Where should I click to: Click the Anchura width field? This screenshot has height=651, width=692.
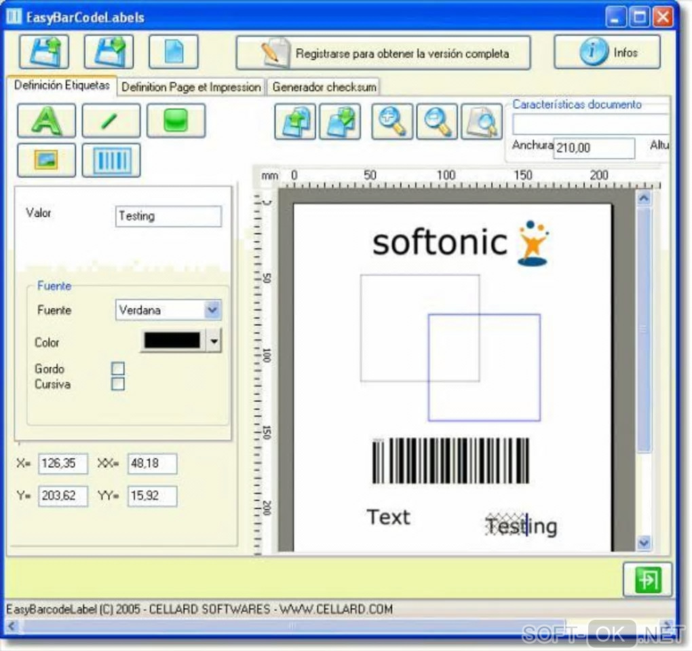coord(594,148)
